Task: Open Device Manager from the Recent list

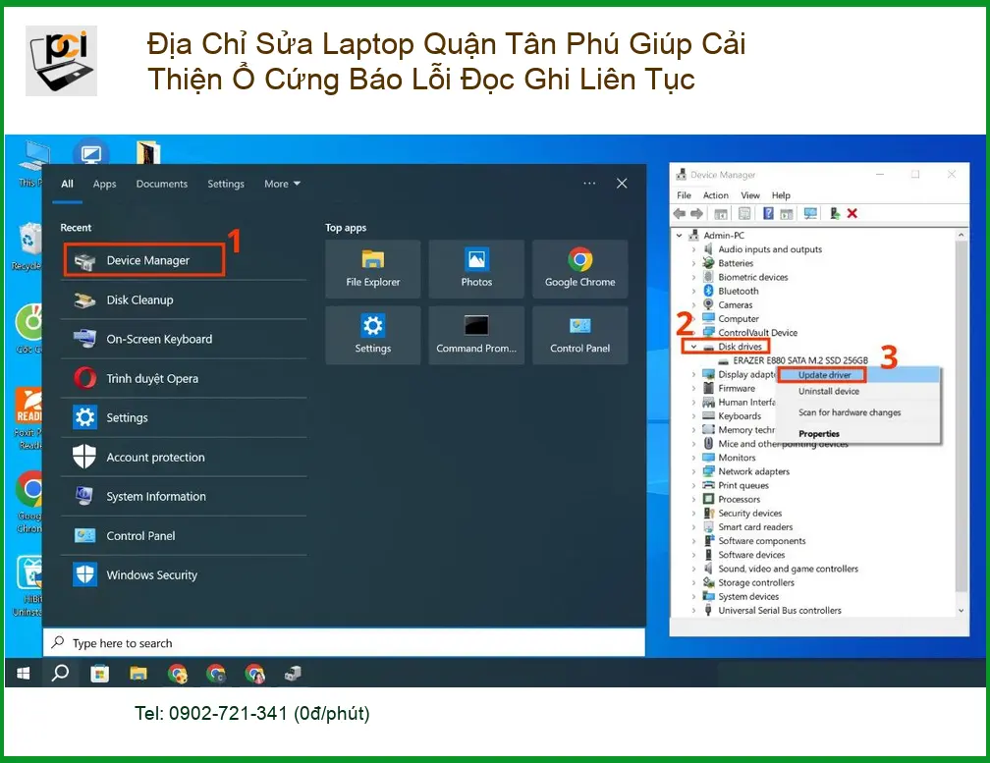Action: (144, 260)
